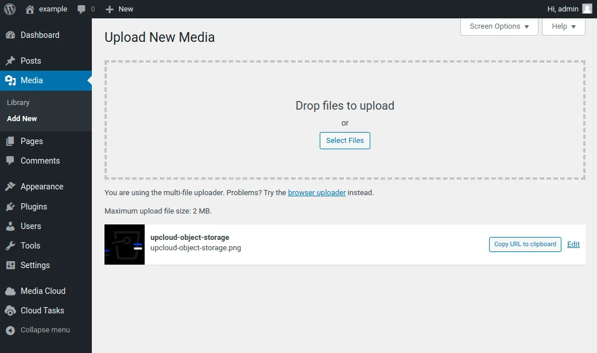
Task: Click Copy URL to clipboard button
Action: (x=525, y=245)
